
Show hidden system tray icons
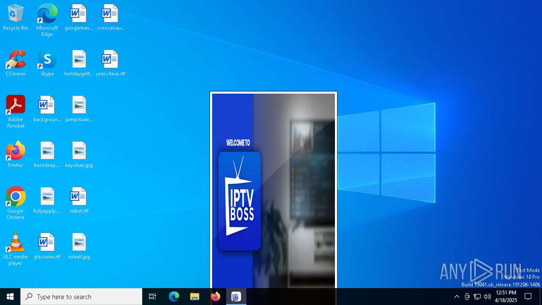coord(456,297)
